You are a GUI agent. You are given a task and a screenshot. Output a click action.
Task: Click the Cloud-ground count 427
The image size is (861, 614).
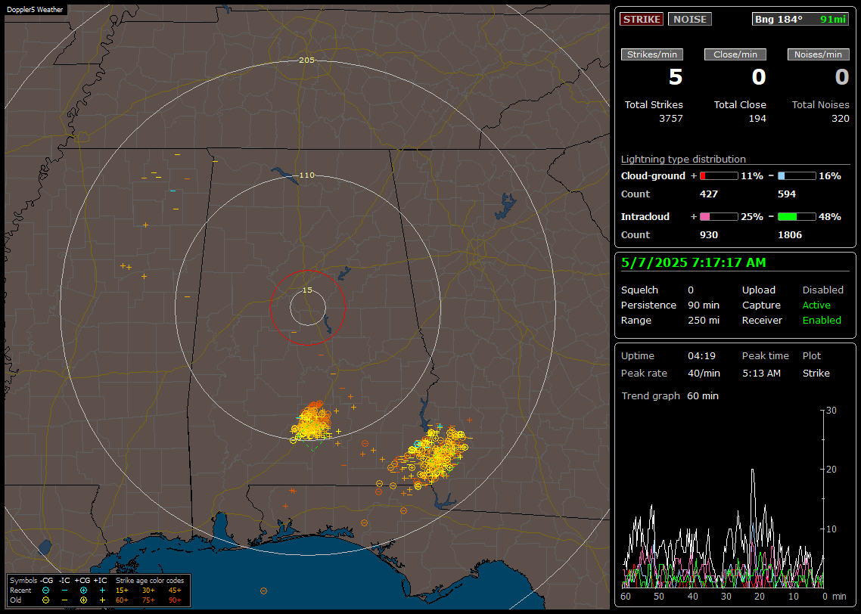point(709,194)
